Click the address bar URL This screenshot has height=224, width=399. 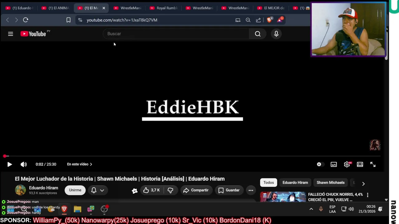coord(122,20)
